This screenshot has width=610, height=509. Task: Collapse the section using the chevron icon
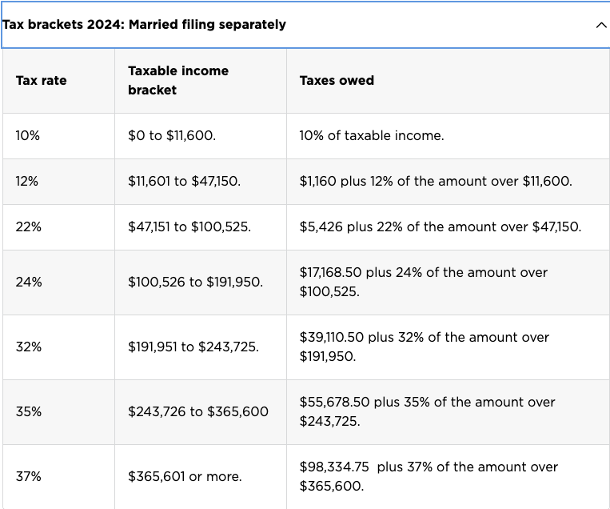pos(601,26)
